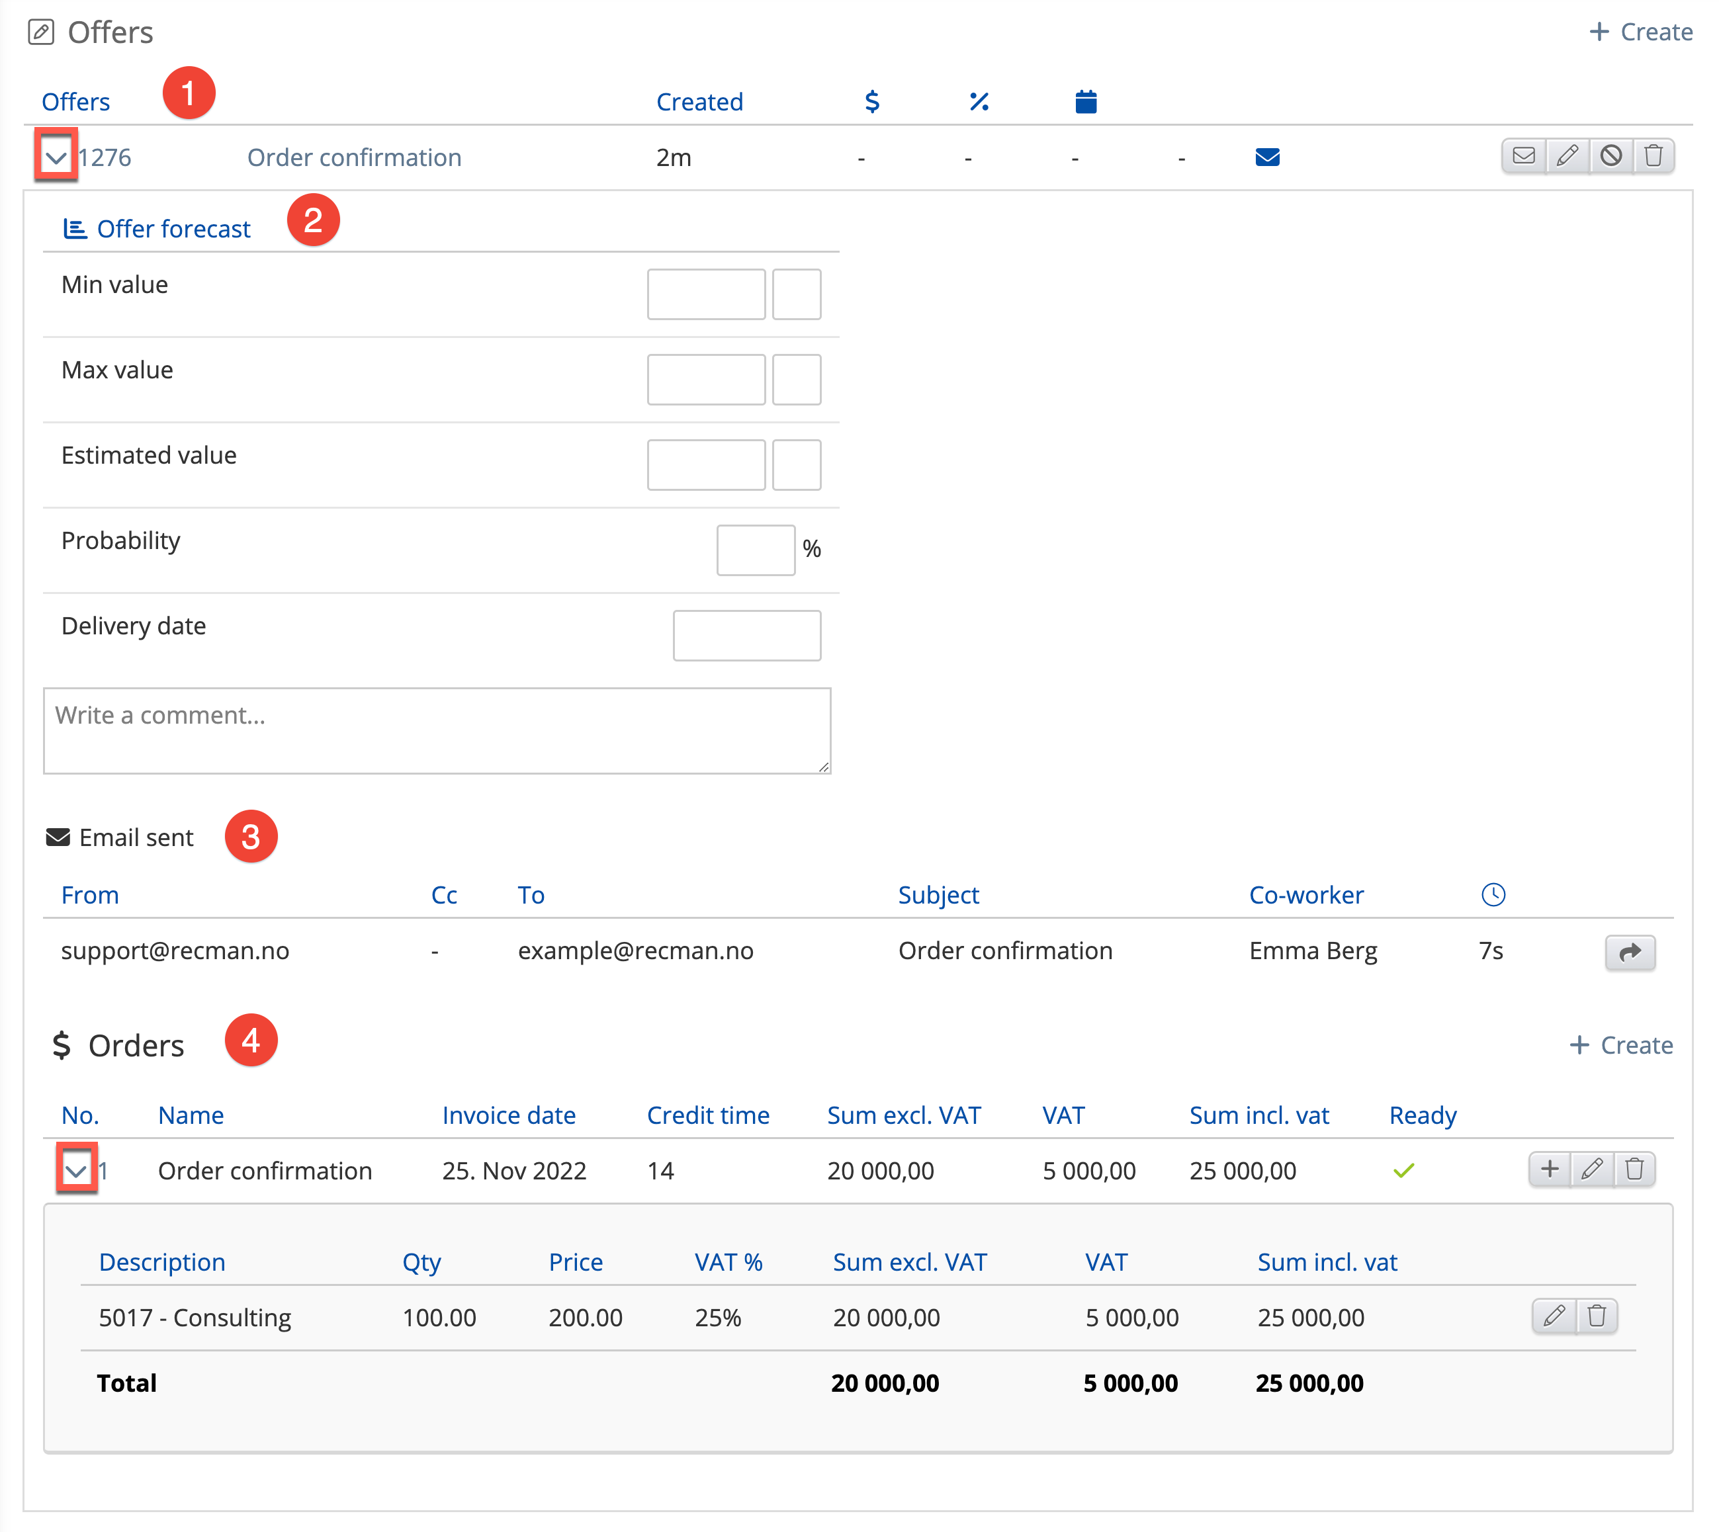This screenshot has height=1532, width=1719.
Task: Delete offer 1276 with trash icon
Action: click(x=1653, y=157)
